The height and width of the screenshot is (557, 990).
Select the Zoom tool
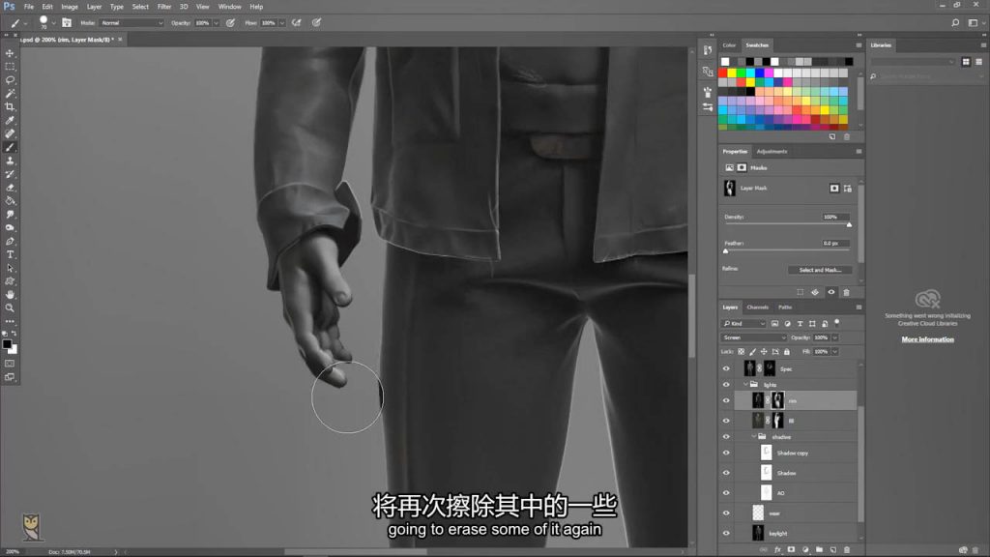point(10,308)
